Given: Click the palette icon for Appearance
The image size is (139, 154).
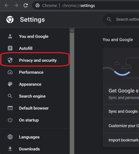Looking at the screenshot, I should (x=10, y=84).
